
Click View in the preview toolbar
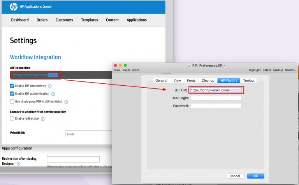tap(117, 70)
